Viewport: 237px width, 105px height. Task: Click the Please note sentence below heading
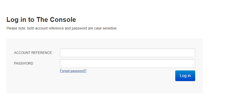[62, 28]
